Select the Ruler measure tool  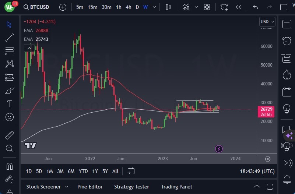[x=10, y=135]
